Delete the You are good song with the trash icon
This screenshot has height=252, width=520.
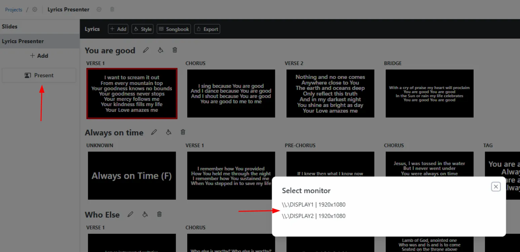point(175,50)
